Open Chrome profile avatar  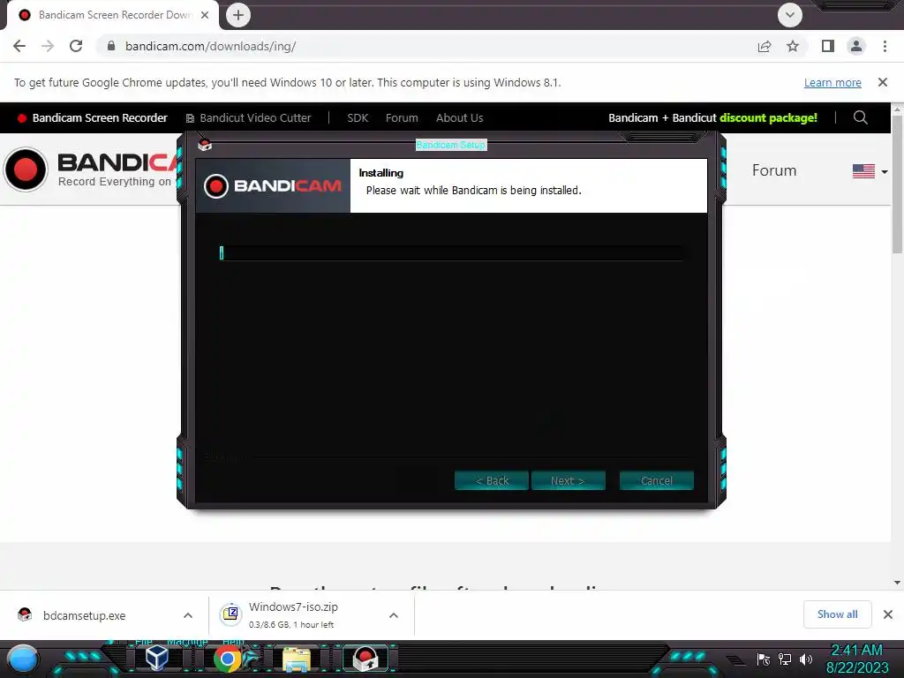coord(856,46)
